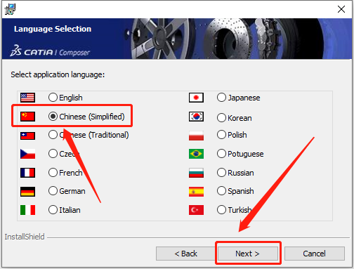Click the Next button
Image resolution: width=354 pixels, height=269 pixels.
248,254
